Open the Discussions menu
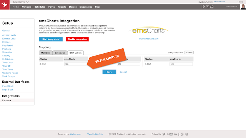Screen dimensions: 246x138 click(86, 7)
